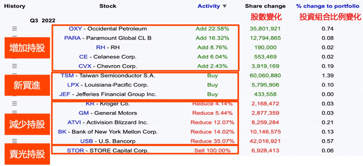Open STOR ticker link
Viewport: 363px width, 166px height.
tap(76, 151)
